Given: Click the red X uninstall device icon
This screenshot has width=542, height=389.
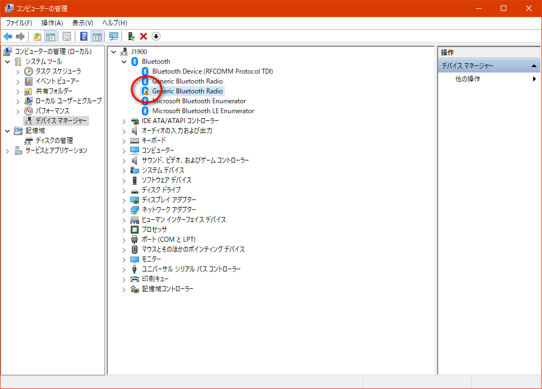Looking at the screenshot, I should (143, 36).
